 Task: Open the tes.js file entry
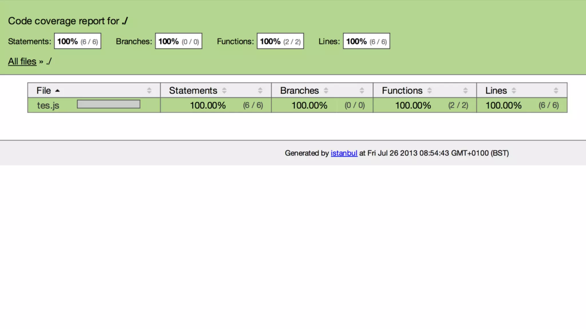tap(48, 105)
